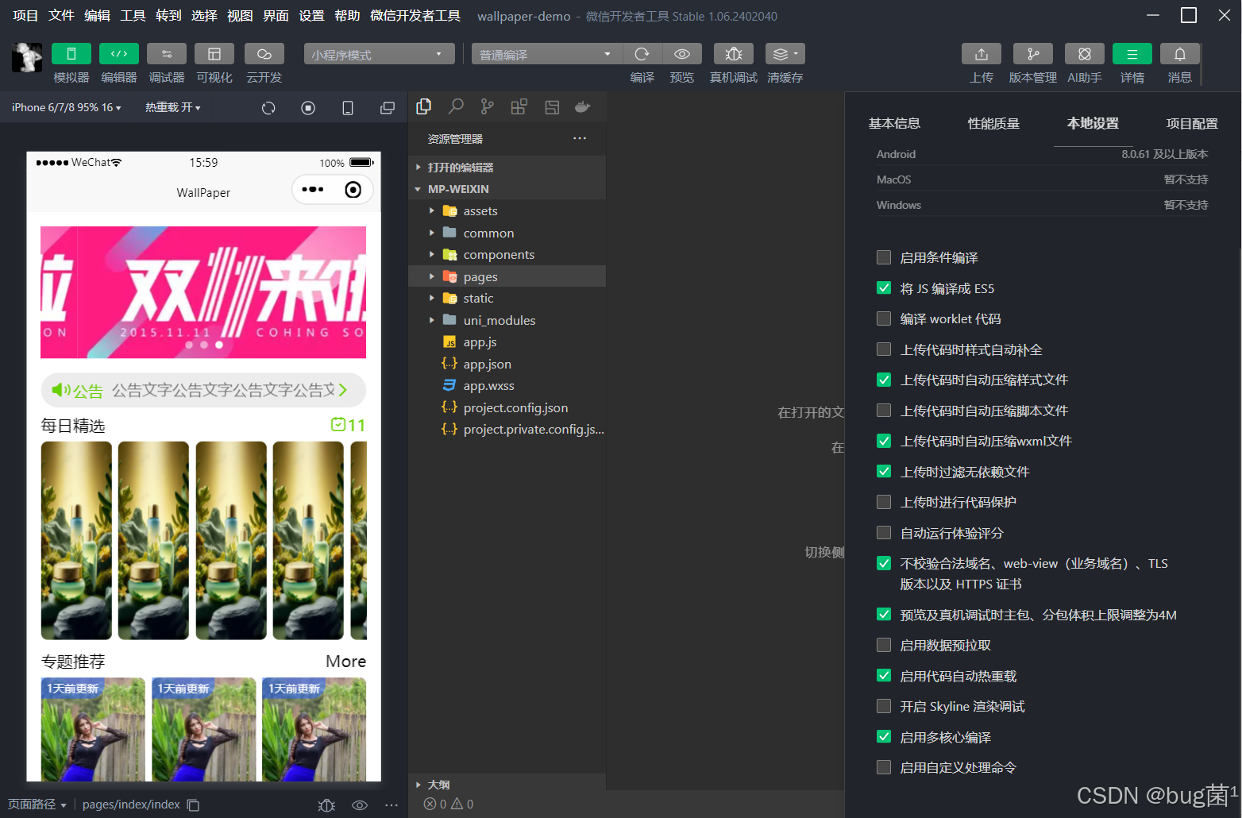Click the Compile (编译) refresh icon

[642, 54]
